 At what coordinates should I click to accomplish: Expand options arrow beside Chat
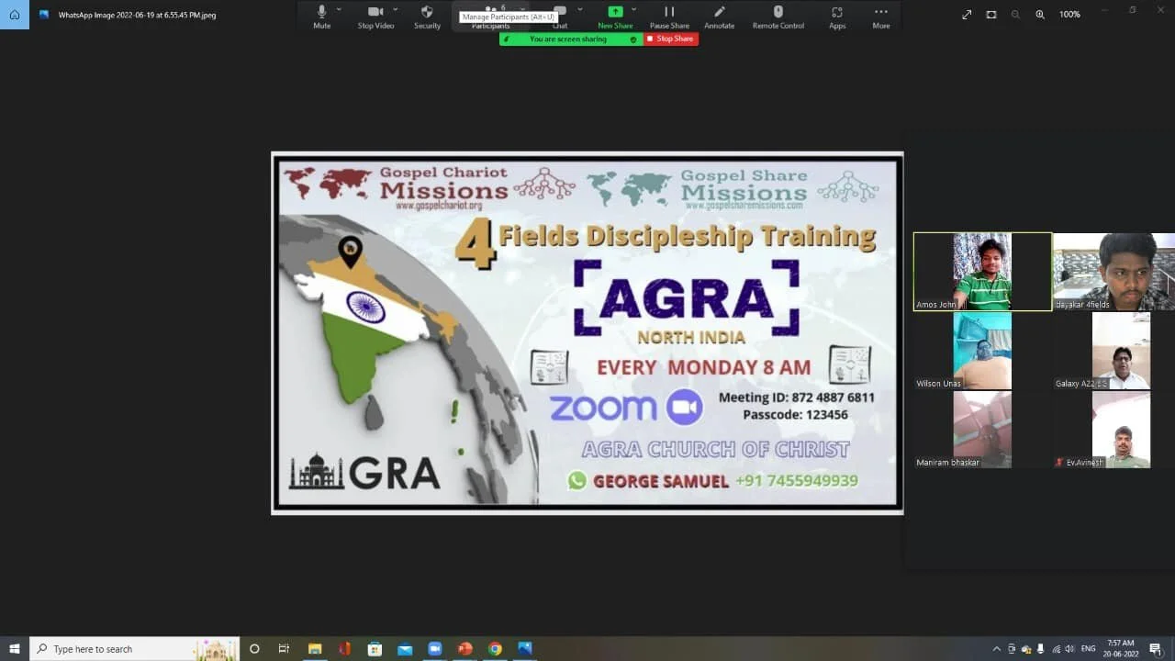coord(580,9)
